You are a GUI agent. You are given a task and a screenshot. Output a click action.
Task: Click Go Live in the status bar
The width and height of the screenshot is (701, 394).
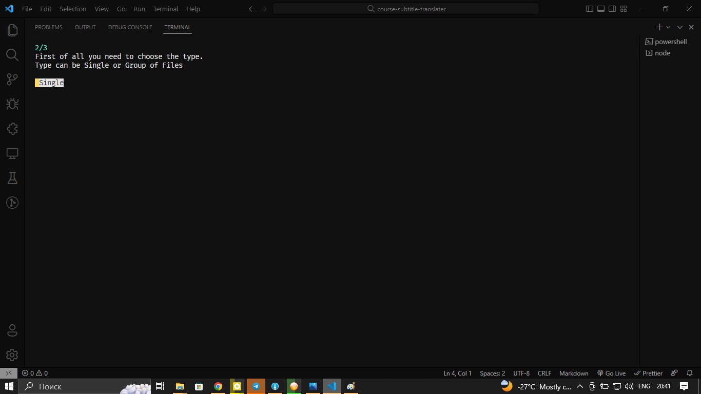coord(612,373)
